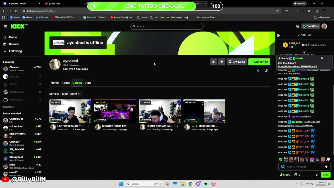
Task: Click the Kick logo
Action: tap(19, 26)
